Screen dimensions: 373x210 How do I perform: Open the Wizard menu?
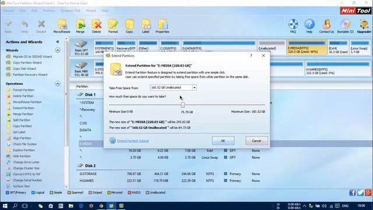[x=91, y=10]
